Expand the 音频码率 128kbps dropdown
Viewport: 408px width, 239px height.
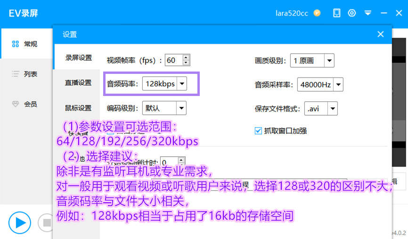click(182, 84)
